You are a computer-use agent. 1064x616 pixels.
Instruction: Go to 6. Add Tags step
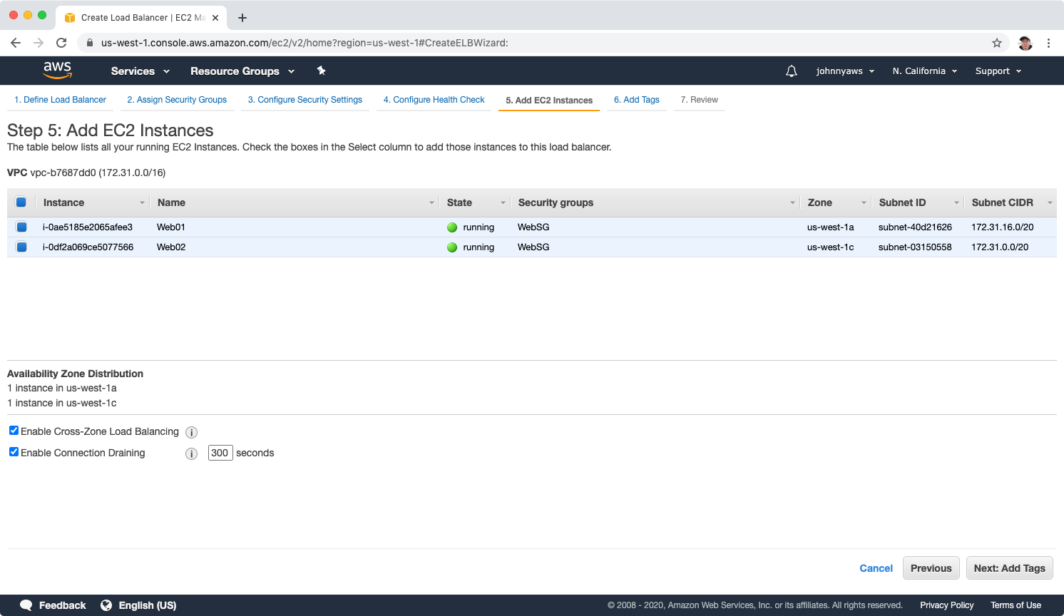tap(637, 100)
